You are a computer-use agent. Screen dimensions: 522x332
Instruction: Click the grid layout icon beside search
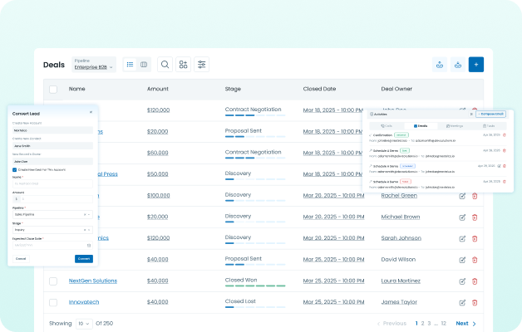point(183,64)
